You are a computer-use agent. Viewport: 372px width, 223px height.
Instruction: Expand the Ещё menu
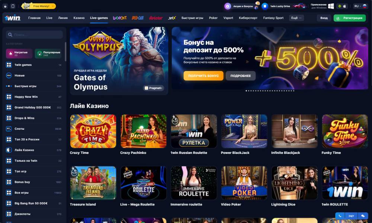click(296, 18)
